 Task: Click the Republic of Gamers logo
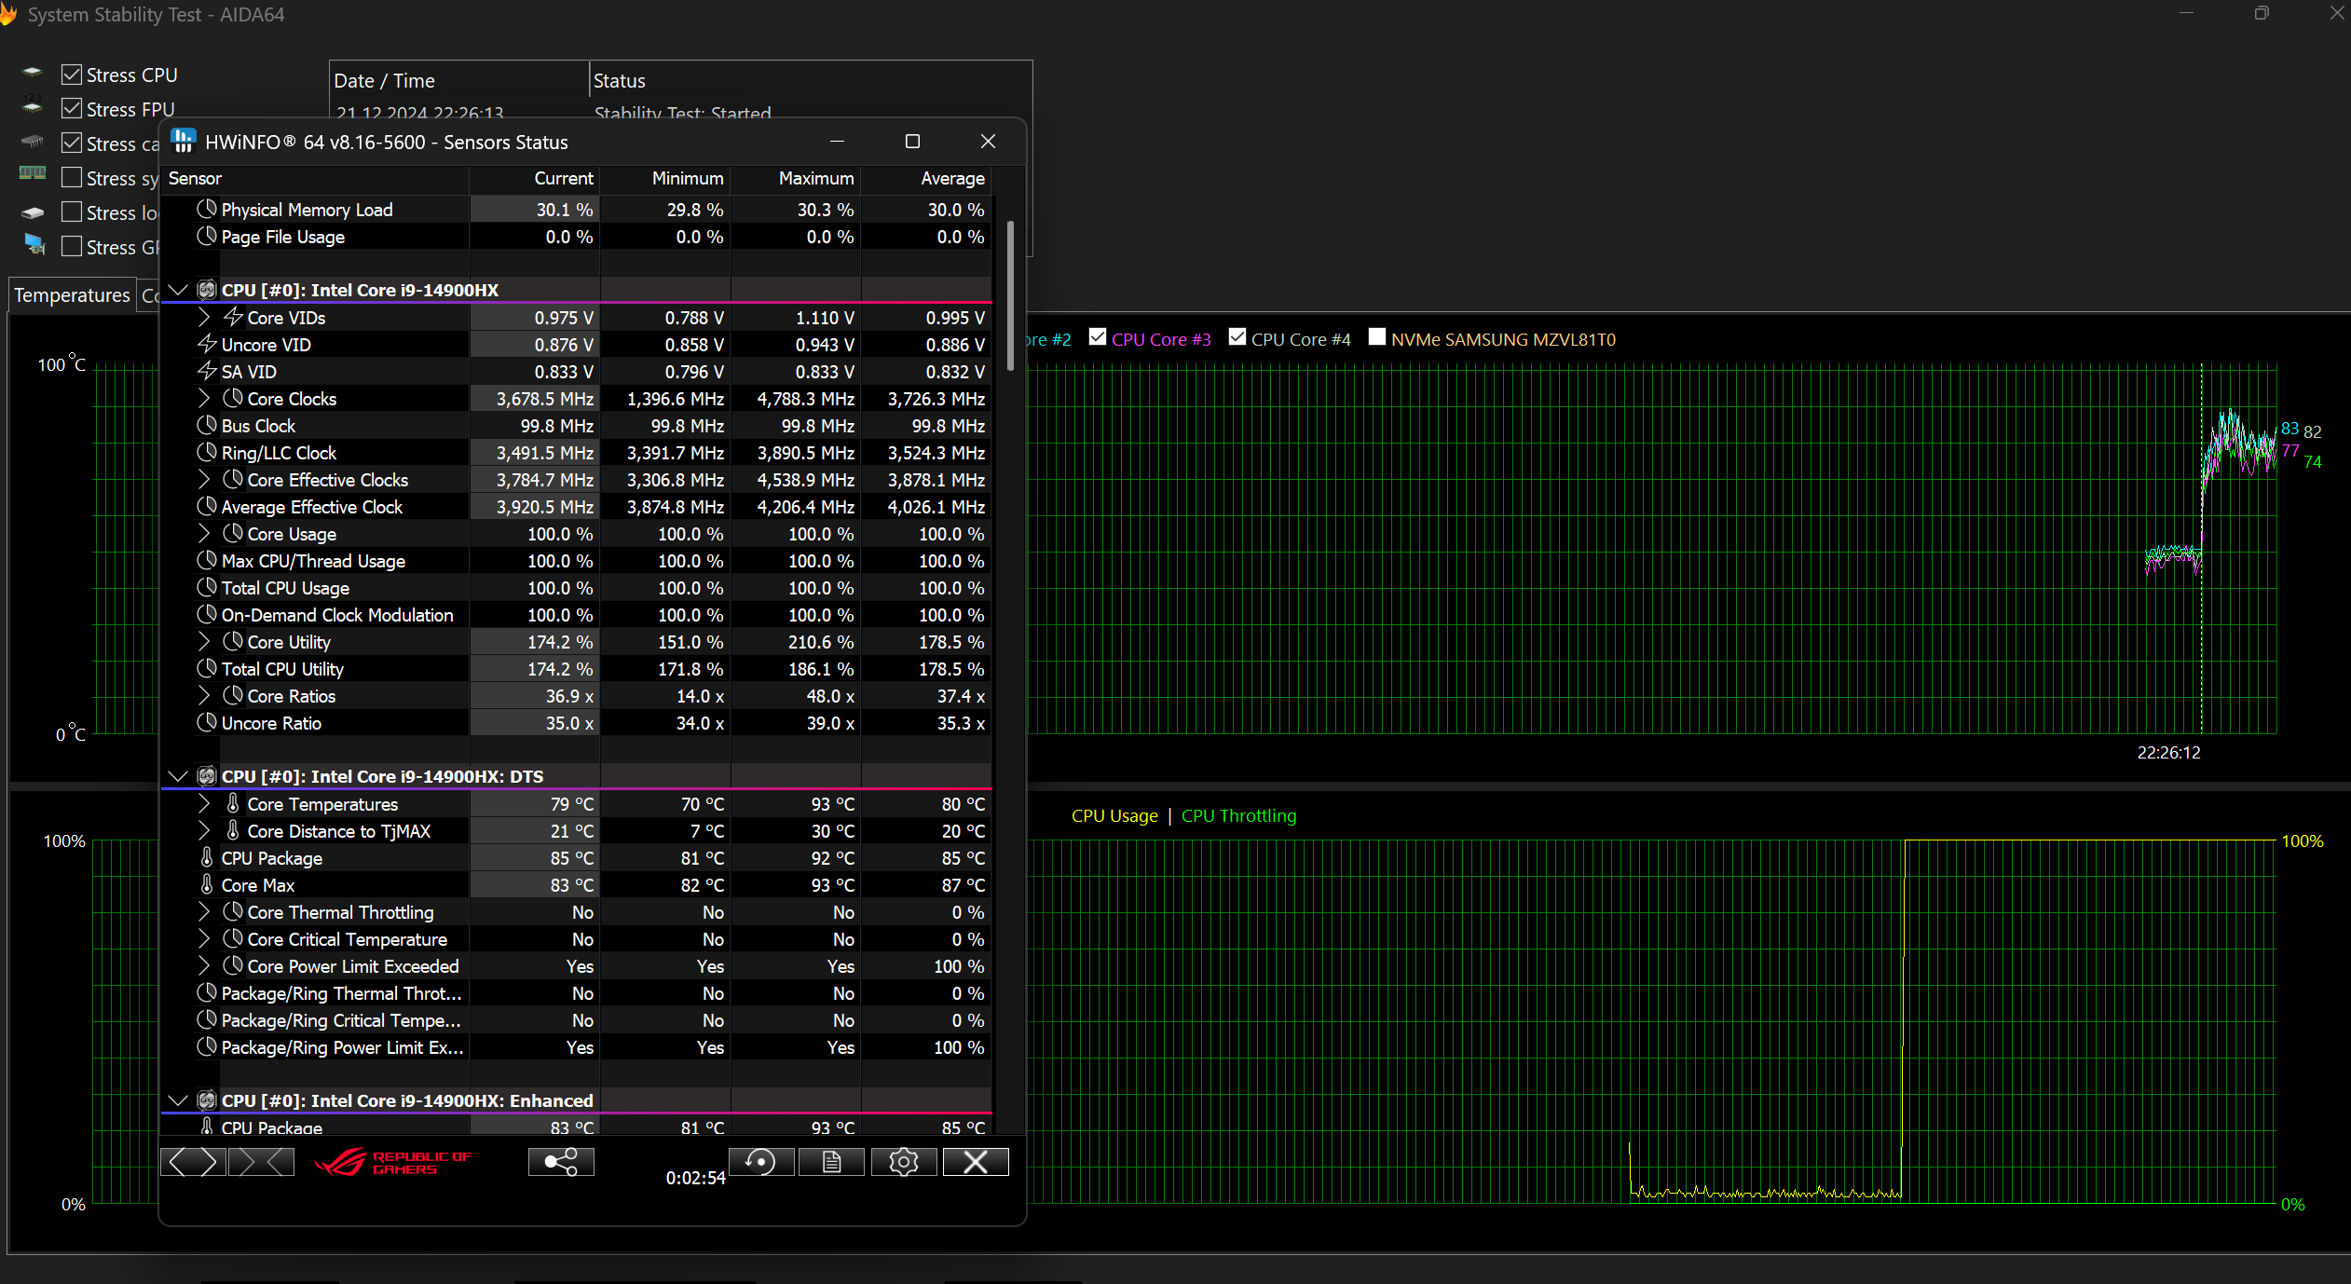click(393, 1162)
